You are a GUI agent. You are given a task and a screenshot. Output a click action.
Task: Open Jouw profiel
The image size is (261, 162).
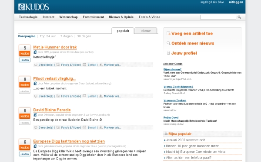tap(184, 53)
